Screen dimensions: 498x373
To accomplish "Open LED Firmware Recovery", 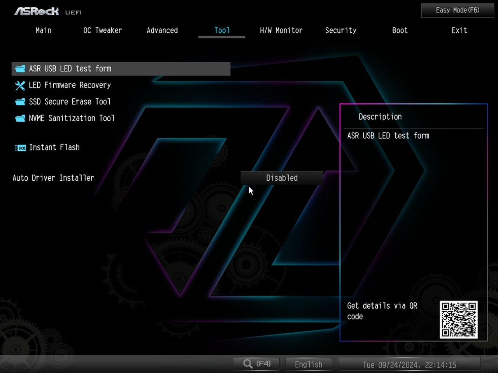I will (x=70, y=85).
